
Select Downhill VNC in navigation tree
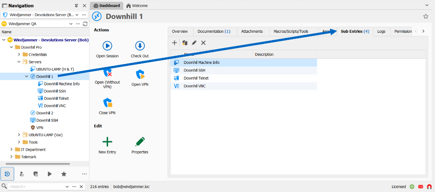[x=54, y=105]
